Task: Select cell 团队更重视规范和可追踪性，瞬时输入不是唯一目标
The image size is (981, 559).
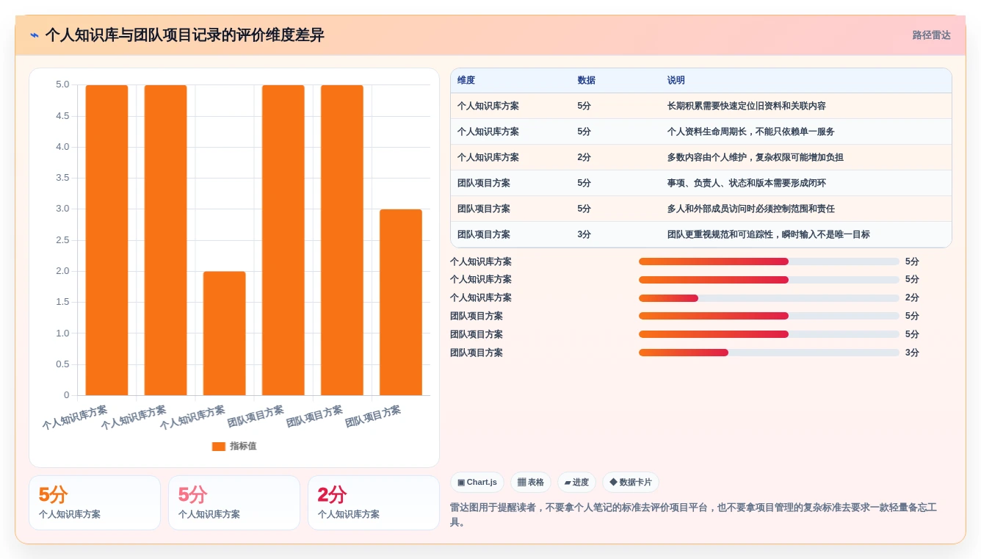Action: 768,234
